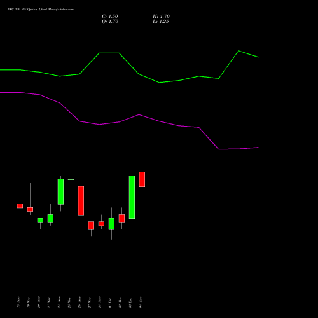Click the green 01 Dec candle
The height and width of the screenshot is (318, 318).
(x=111, y=224)
